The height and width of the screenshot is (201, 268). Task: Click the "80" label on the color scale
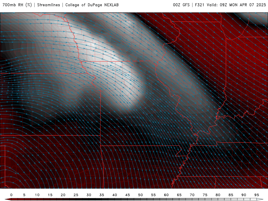(x=218, y=195)
